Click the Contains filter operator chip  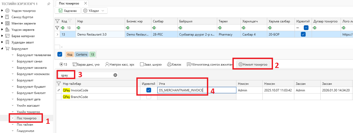(x=82, y=54)
